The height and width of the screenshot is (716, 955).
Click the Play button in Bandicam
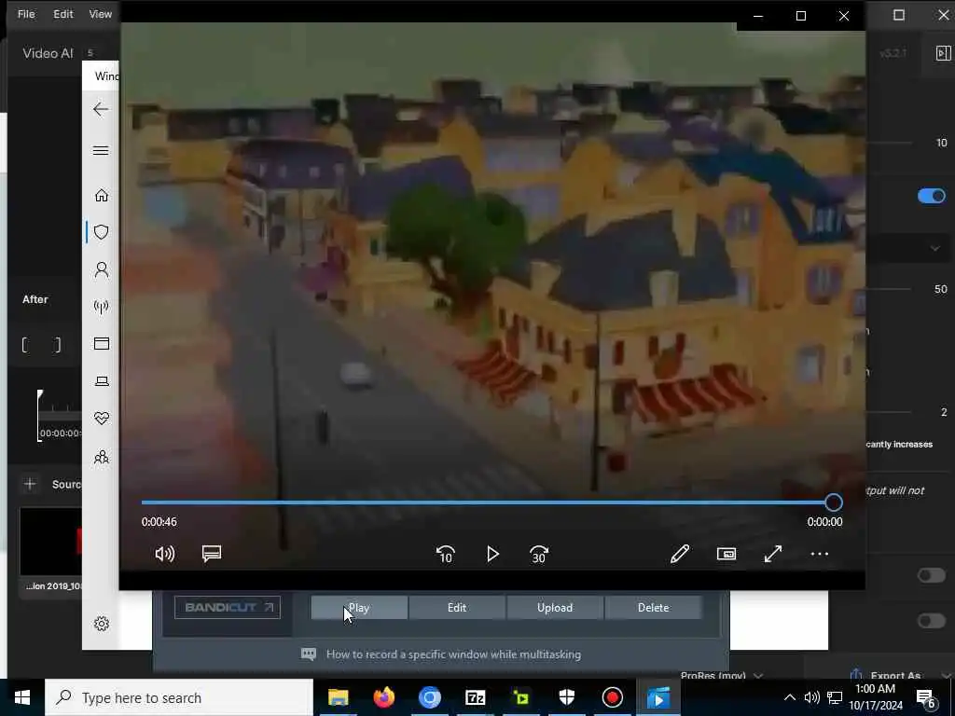tap(359, 608)
